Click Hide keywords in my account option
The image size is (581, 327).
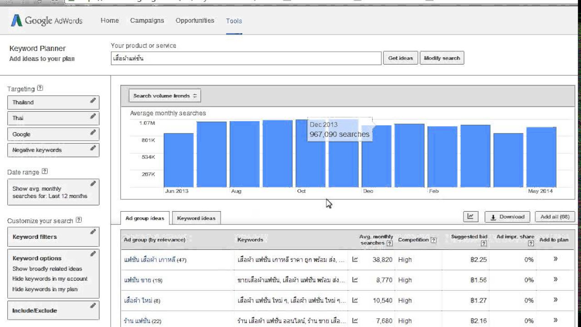click(x=50, y=279)
